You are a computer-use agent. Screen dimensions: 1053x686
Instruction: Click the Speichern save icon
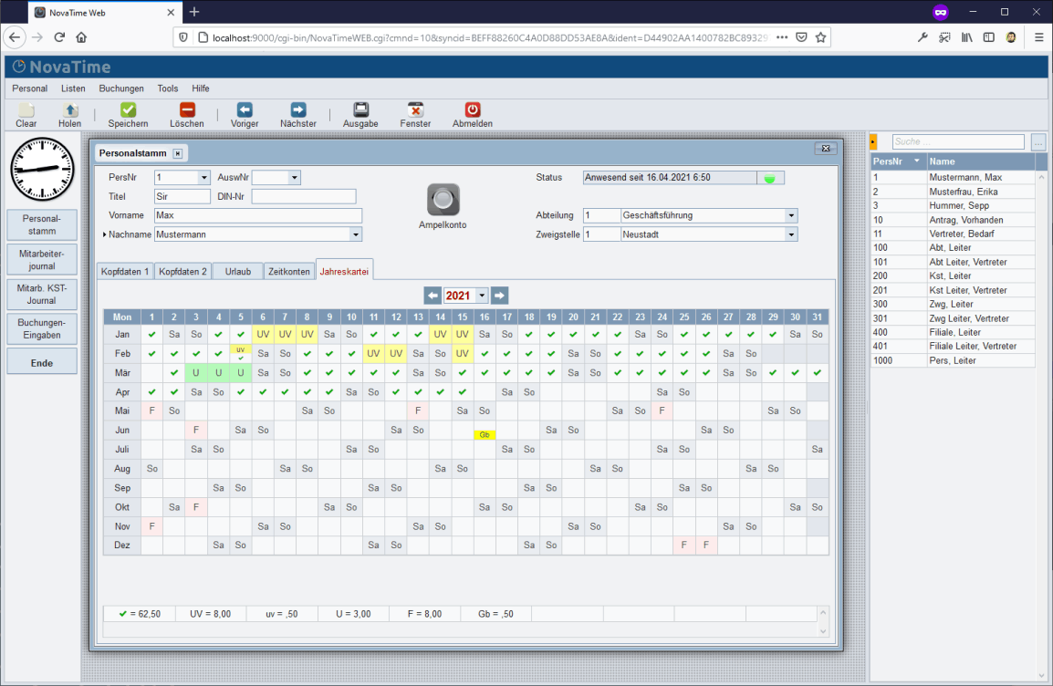128,109
